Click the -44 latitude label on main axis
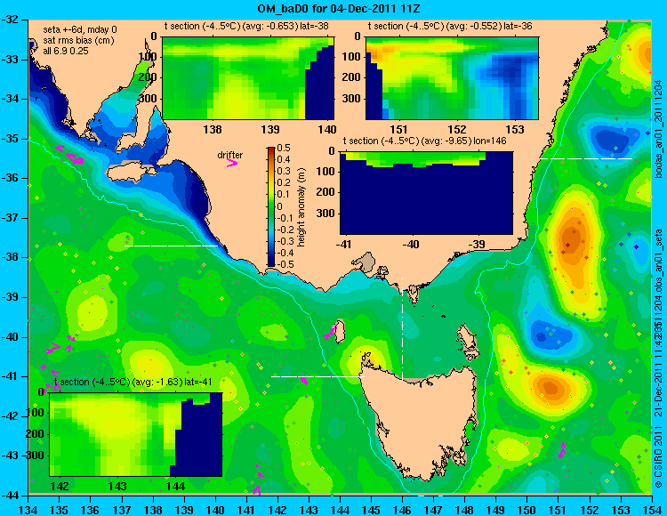Image resolution: width=667 pixels, height=516 pixels. point(12,496)
